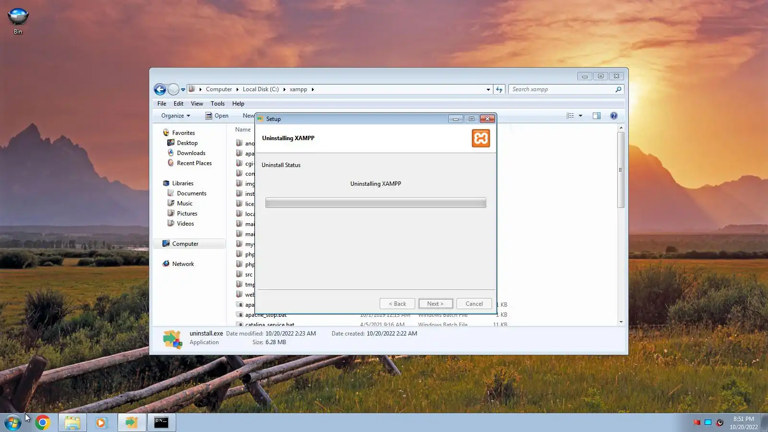Screen dimensions: 768x432
Task: Click the Change your view icon
Action: (x=570, y=116)
